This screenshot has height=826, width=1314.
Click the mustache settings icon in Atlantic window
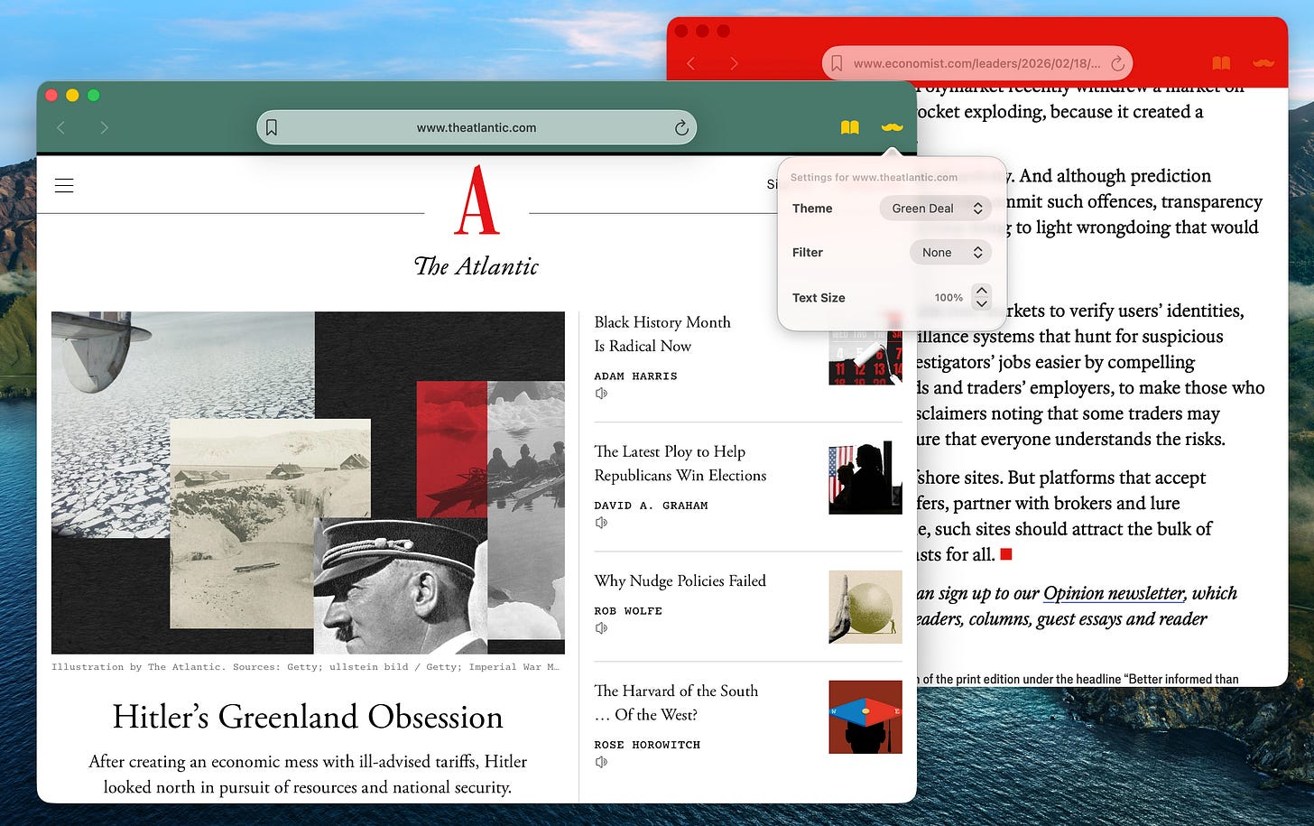pyautogui.click(x=892, y=127)
